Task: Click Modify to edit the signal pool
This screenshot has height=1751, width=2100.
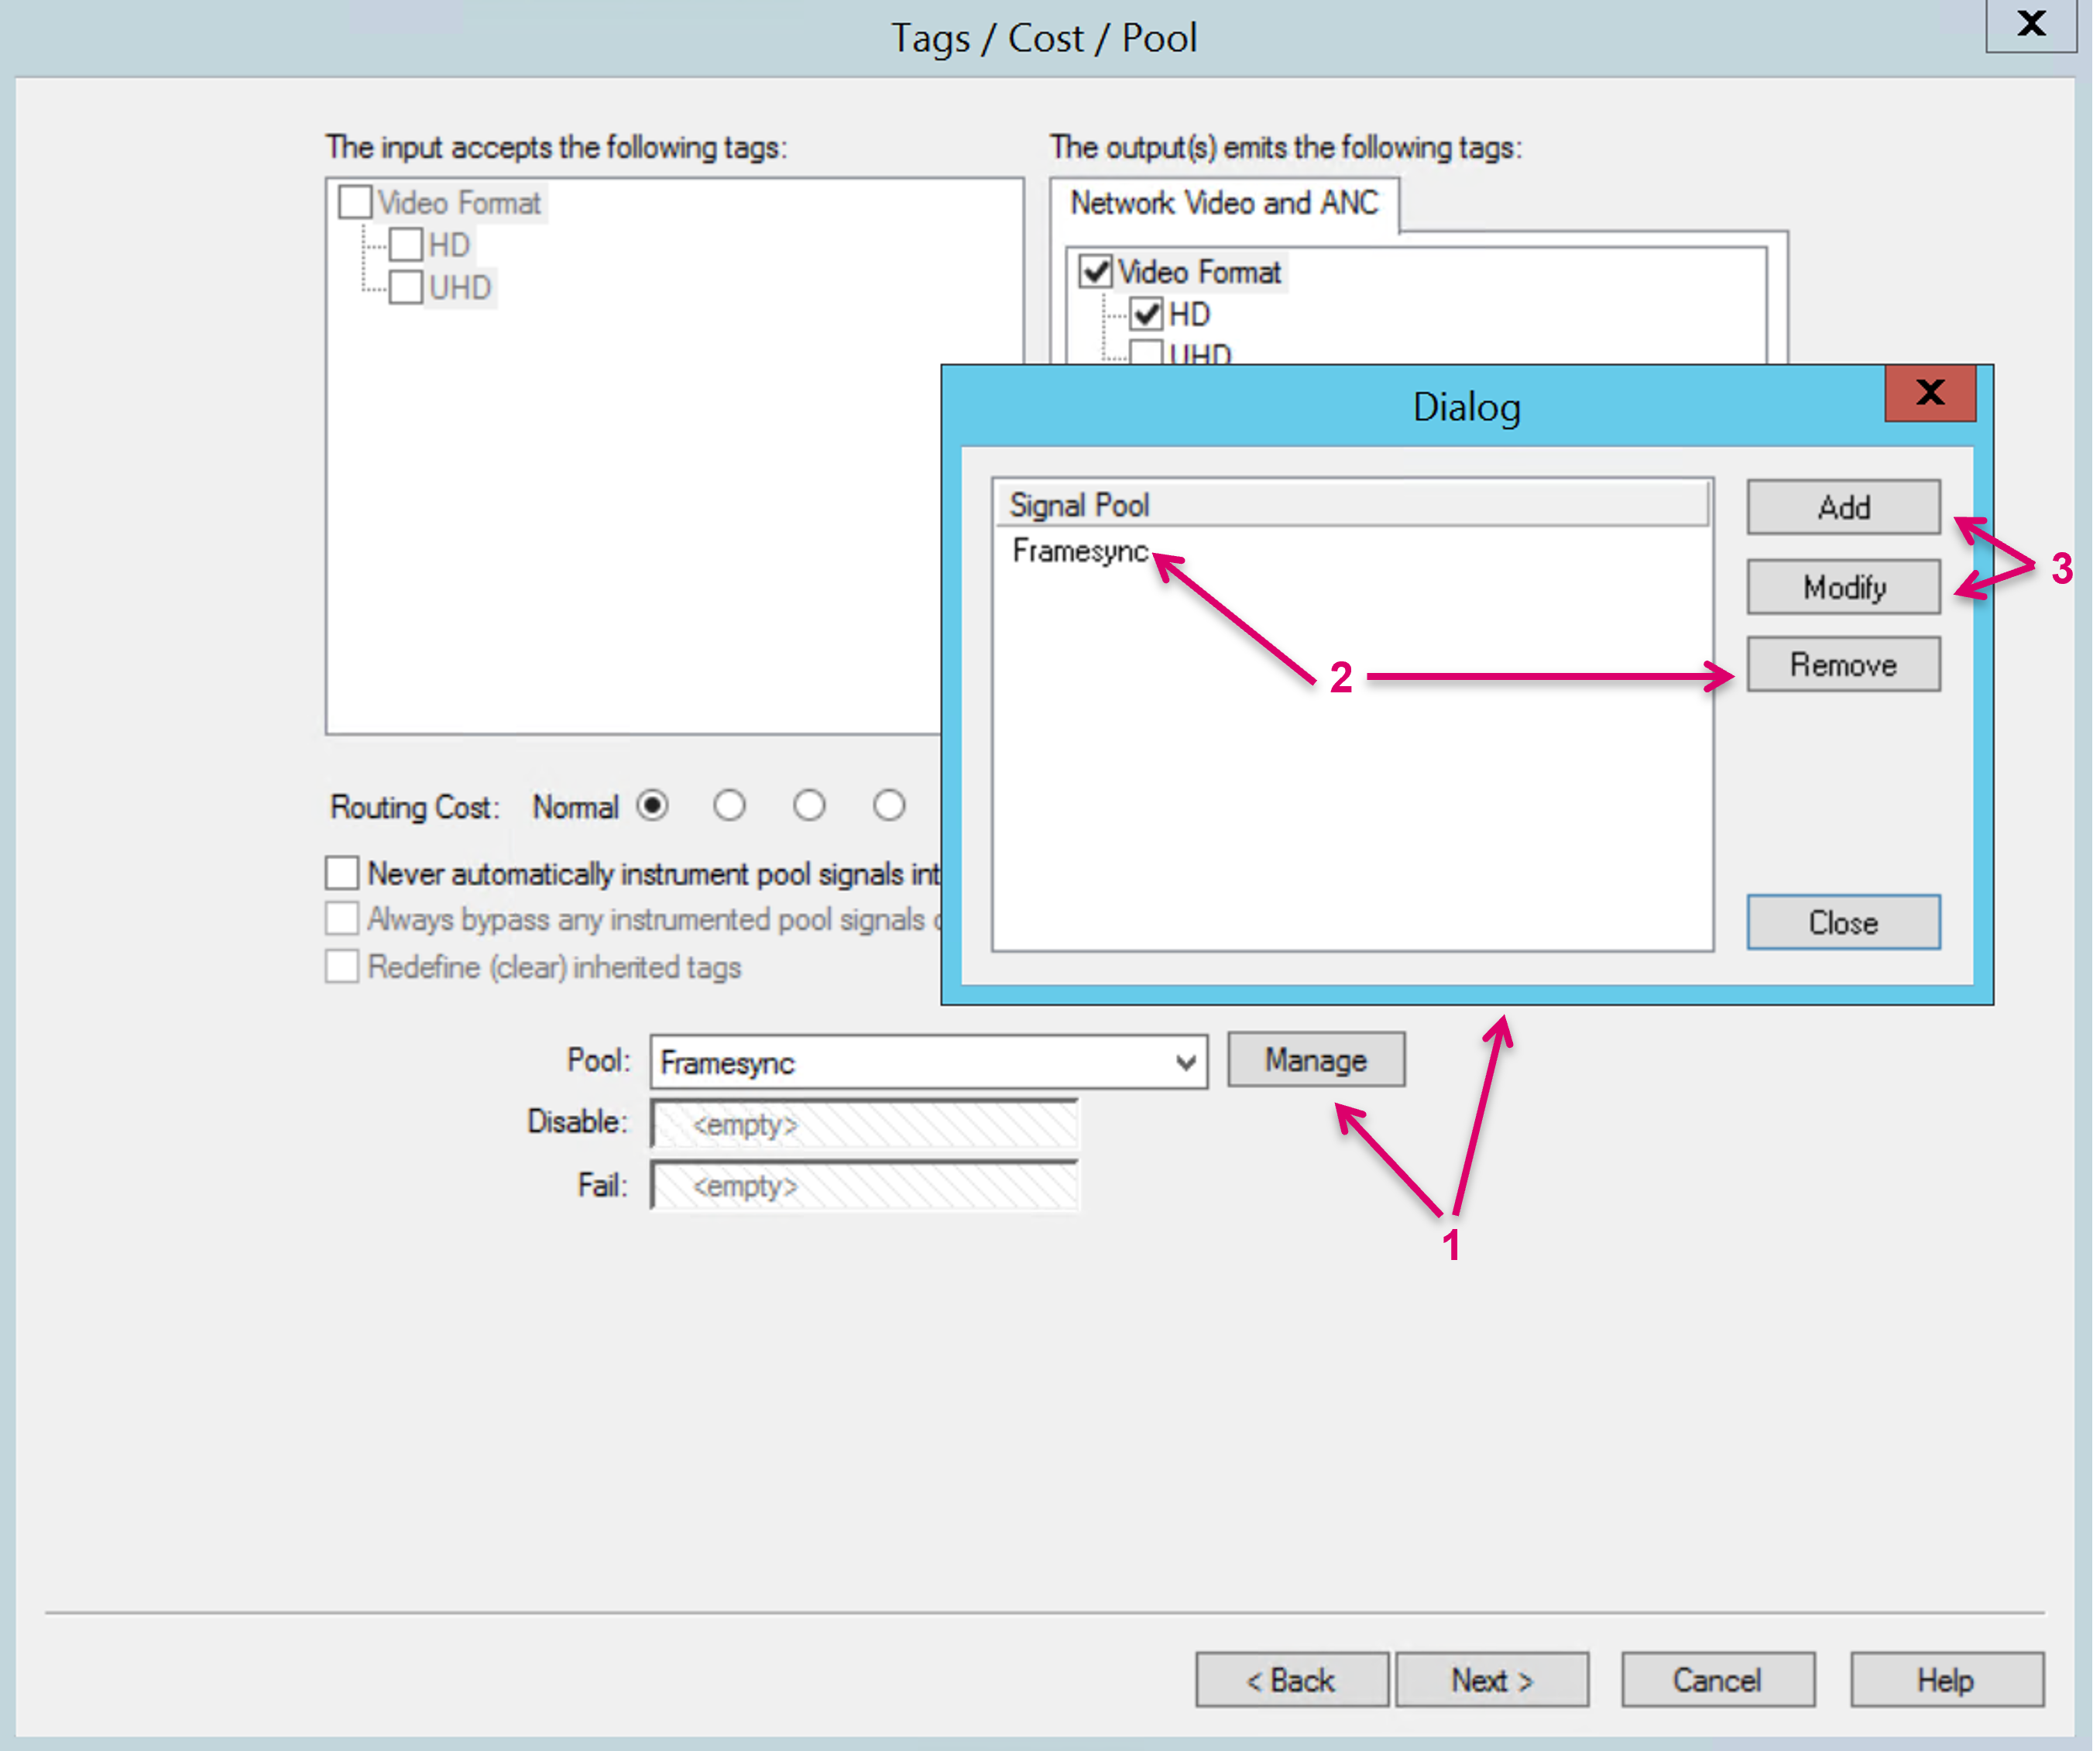Action: click(1842, 587)
